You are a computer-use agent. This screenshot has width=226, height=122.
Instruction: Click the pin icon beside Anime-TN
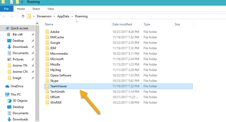tap(33, 66)
